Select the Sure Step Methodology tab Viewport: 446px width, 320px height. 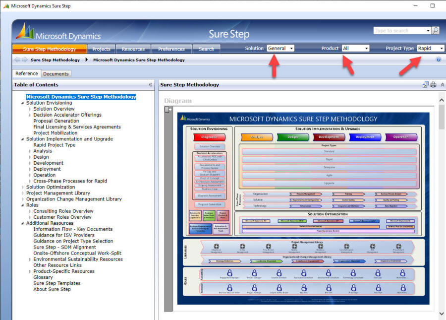50,49
